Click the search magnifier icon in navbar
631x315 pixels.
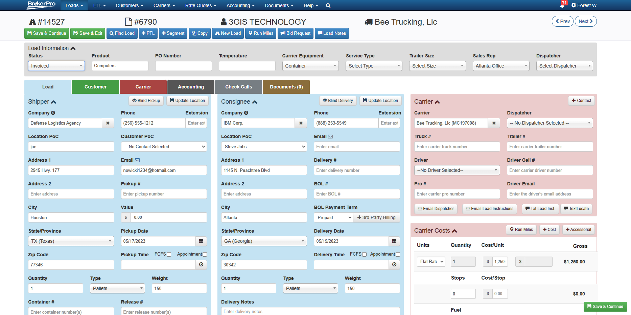tap(328, 5)
